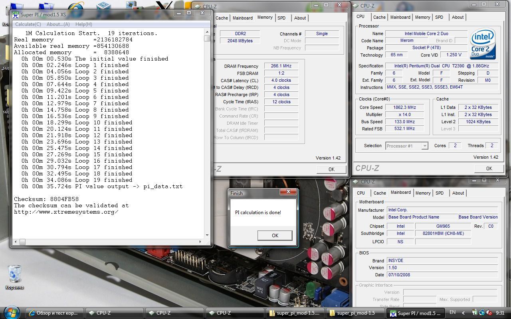Click 'http://www.xtremesystems.org/' text

tap(66, 212)
